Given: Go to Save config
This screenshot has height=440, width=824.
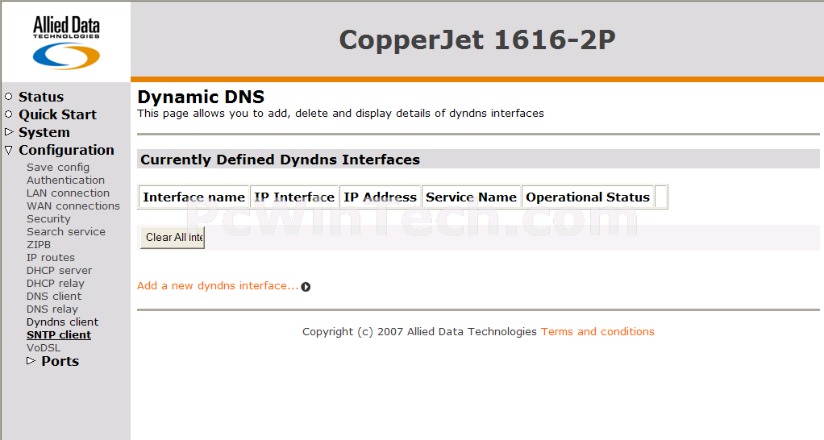Looking at the screenshot, I should point(58,168).
